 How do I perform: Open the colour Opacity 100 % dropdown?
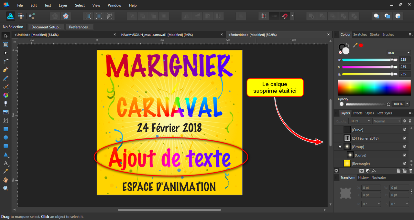click(x=407, y=104)
